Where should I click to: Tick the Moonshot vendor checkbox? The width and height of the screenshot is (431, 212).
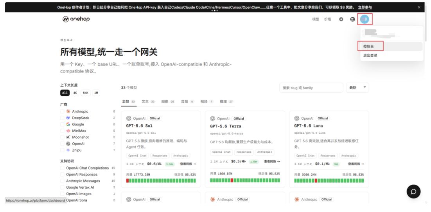(62, 137)
